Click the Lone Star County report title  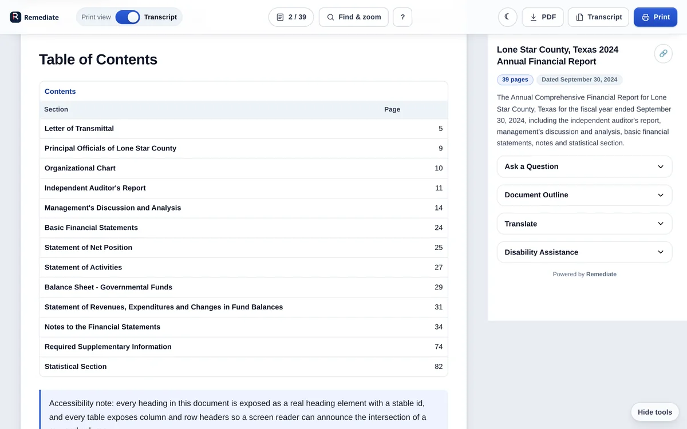pos(558,55)
